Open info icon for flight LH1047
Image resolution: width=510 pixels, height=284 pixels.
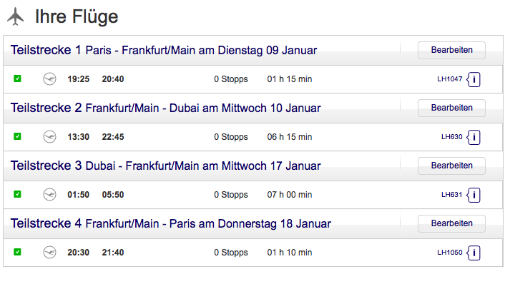coord(474,79)
